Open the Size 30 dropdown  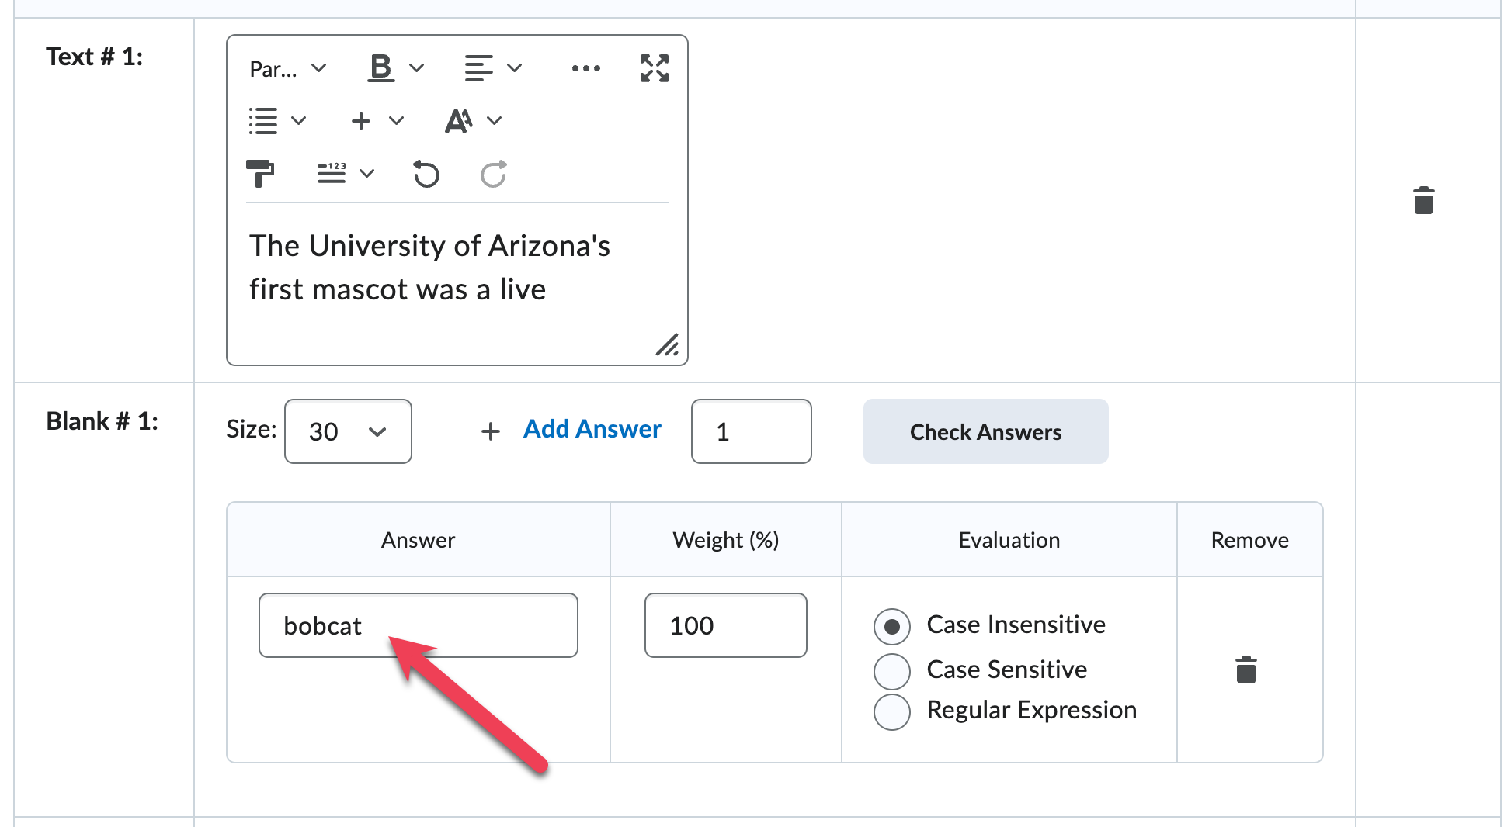click(348, 431)
